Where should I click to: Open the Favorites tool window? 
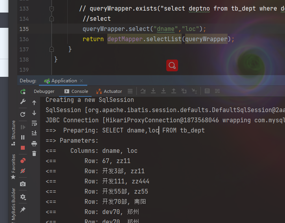pos(13,167)
